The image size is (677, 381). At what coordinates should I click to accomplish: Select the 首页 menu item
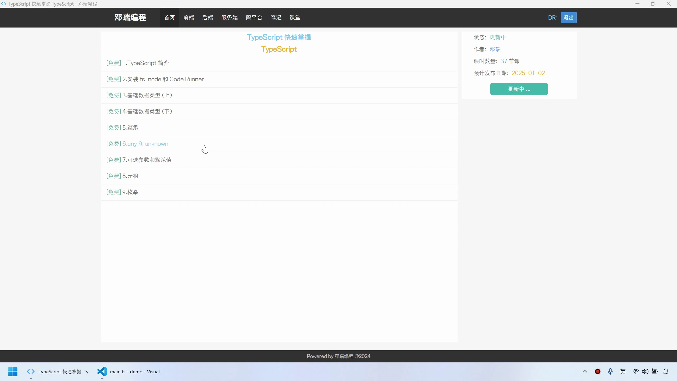tap(169, 17)
